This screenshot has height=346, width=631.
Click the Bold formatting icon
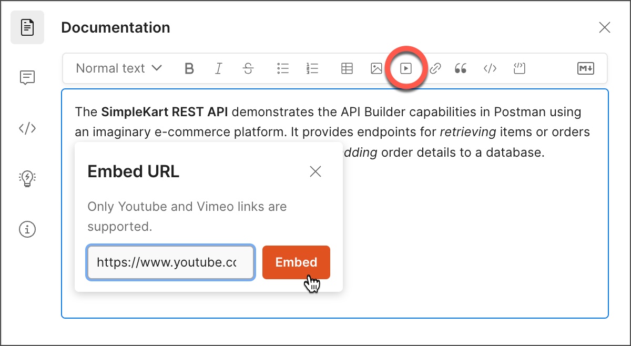[x=189, y=68]
